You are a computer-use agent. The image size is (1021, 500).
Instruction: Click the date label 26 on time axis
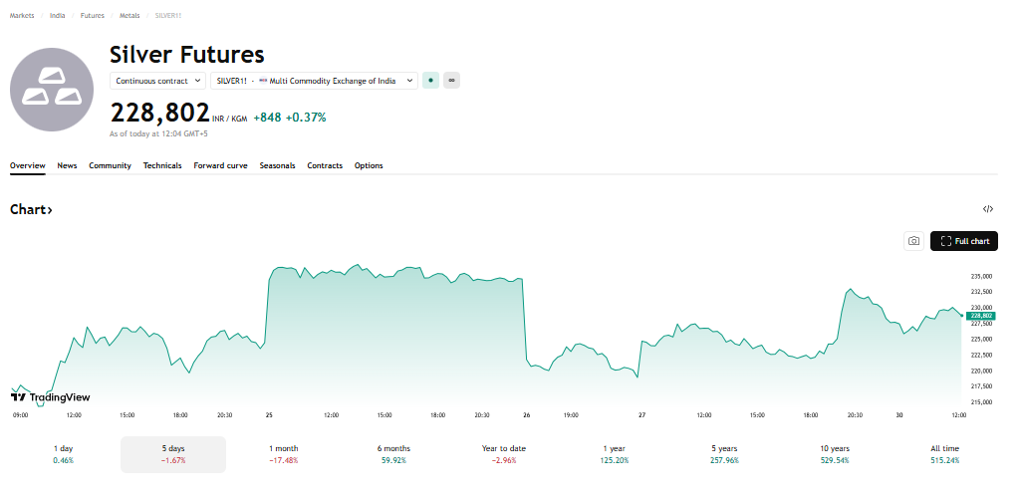527,415
